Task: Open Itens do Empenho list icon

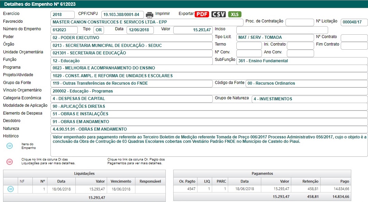Action: tap(10, 146)
